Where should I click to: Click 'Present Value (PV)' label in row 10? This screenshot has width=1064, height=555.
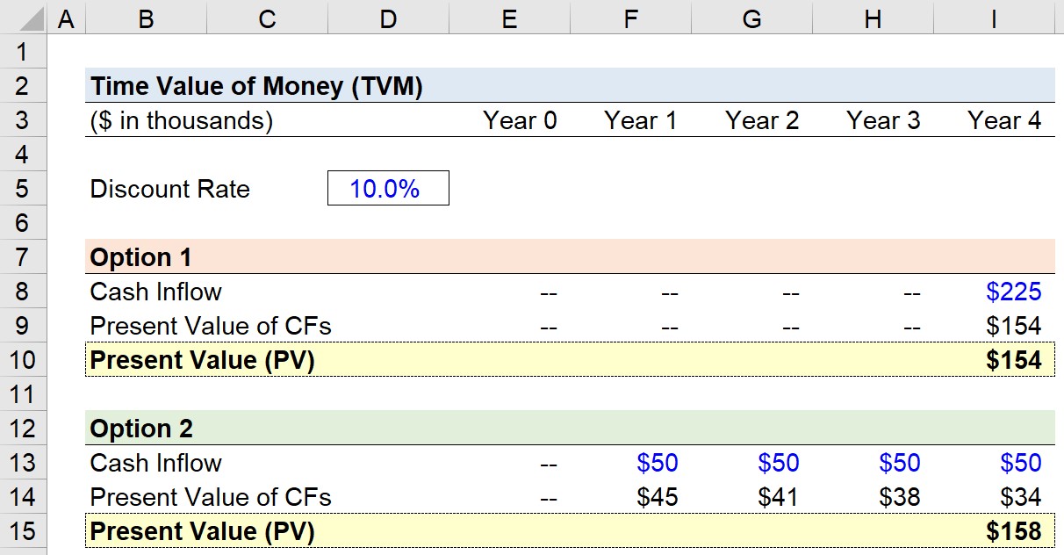tap(203, 360)
